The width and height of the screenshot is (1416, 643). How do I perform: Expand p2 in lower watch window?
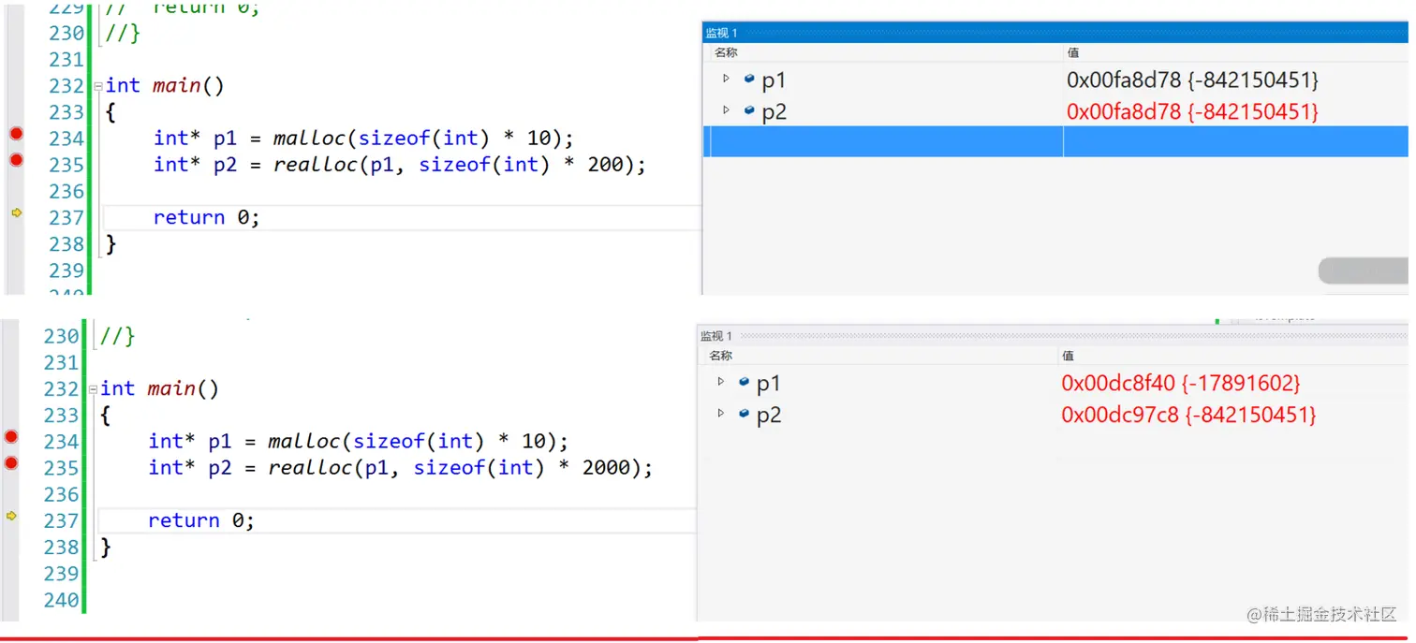720,413
